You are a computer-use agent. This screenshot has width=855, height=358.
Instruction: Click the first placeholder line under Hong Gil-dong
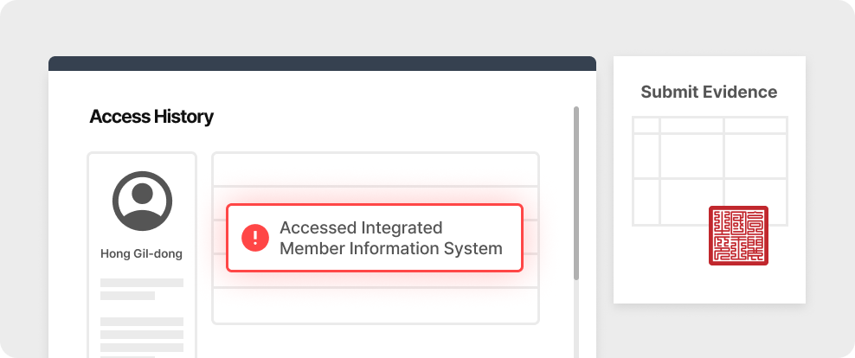tap(142, 283)
